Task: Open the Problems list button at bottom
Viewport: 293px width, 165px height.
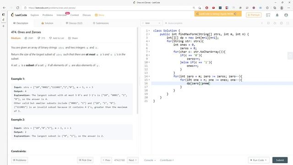Action: pos(19,160)
